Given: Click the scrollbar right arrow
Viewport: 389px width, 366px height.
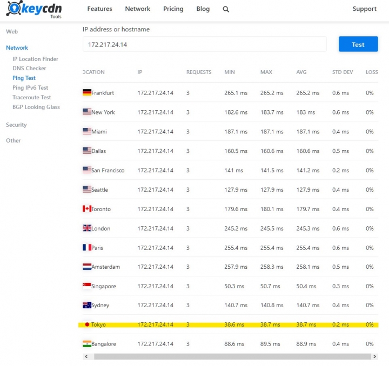Looking at the screenshot, I should pyautogui.click(x=374, y=357).
